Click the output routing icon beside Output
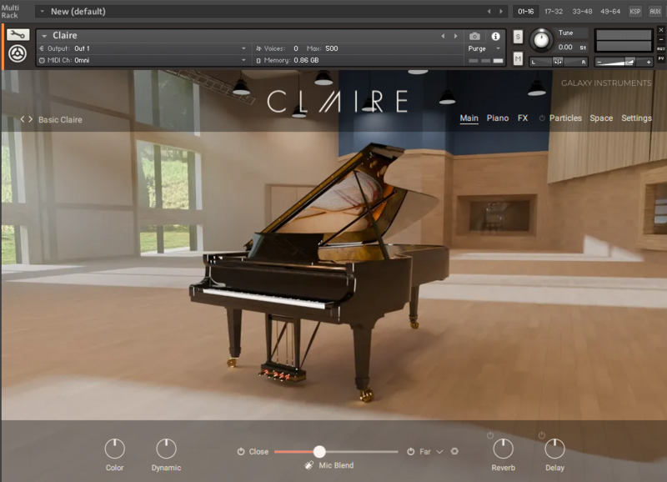The height and width of the screenshot is (482, 667). coord(42,48)
